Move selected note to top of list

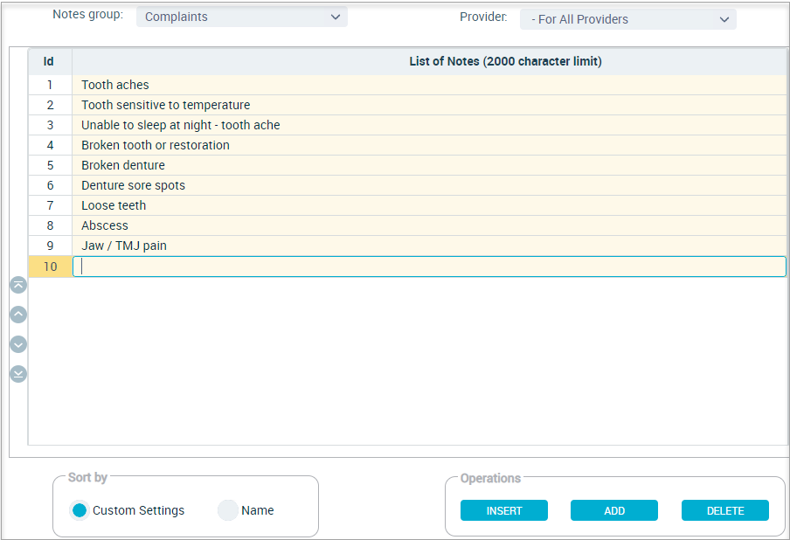click(x=18, y=285)
